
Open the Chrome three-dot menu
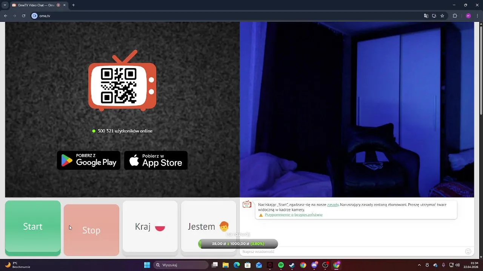[x=478, y=16]
